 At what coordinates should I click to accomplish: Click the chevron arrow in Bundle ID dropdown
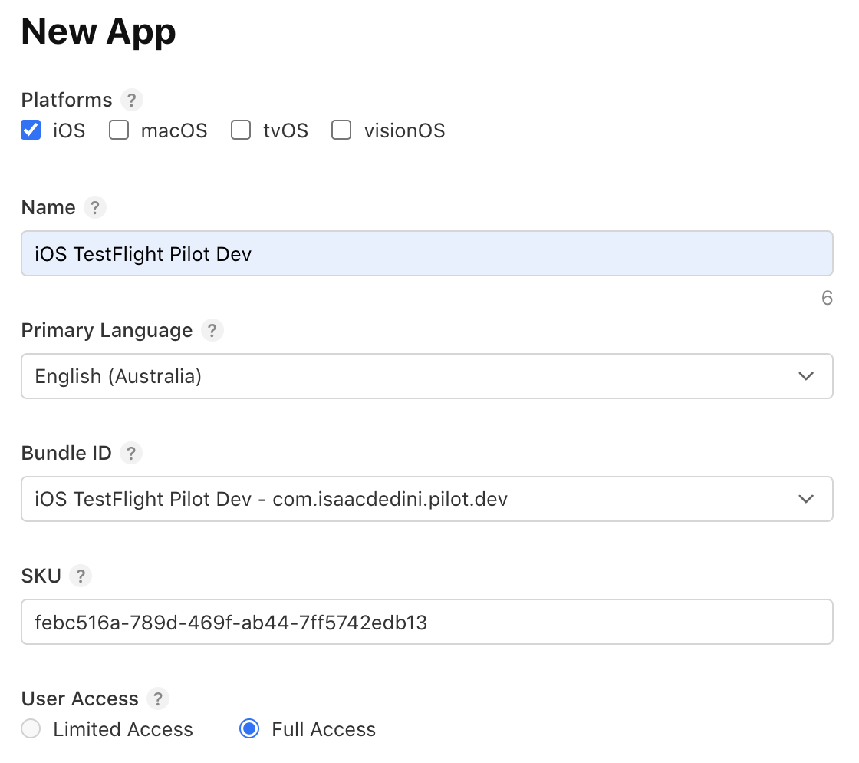805,499
